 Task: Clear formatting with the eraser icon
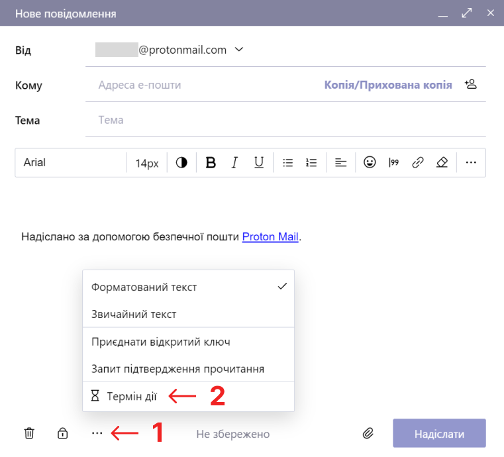click(442, 162)
